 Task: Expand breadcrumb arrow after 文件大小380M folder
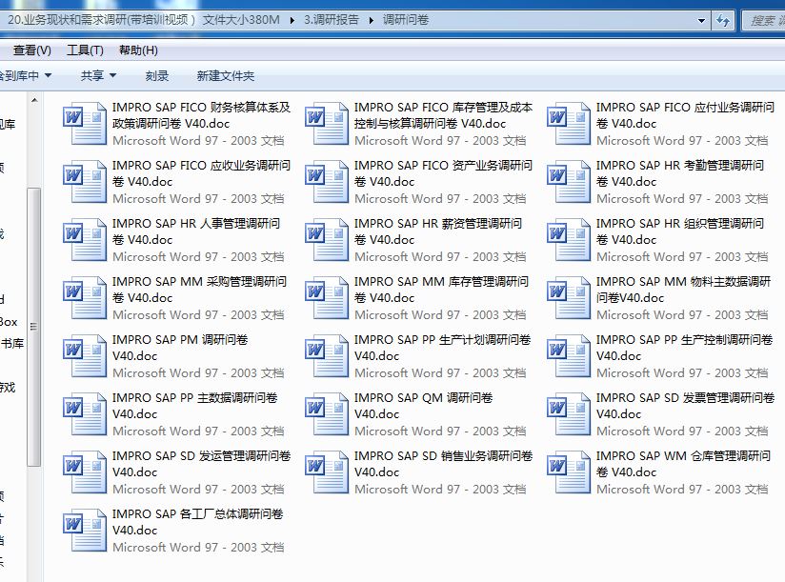click(292, 20)
